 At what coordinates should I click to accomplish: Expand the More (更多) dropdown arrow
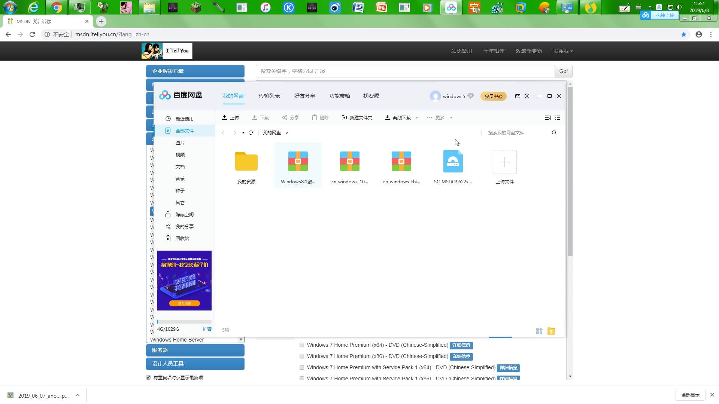(451, 118)
